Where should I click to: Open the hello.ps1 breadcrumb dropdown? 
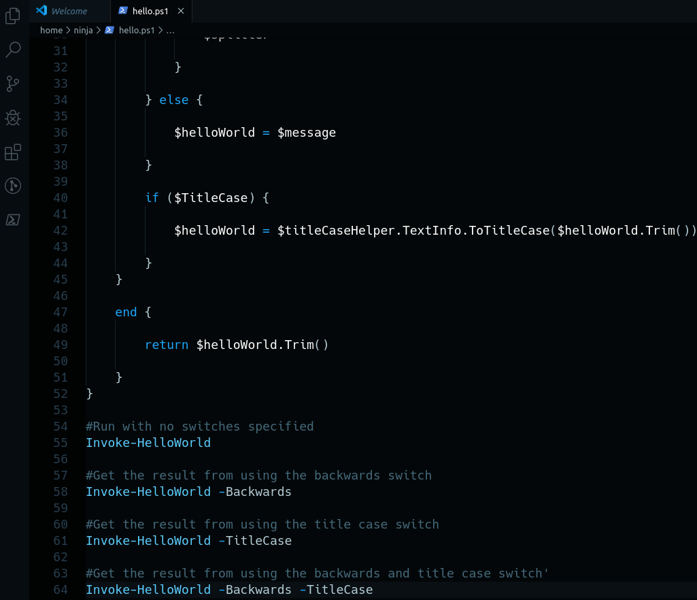[x=137, y=31]
